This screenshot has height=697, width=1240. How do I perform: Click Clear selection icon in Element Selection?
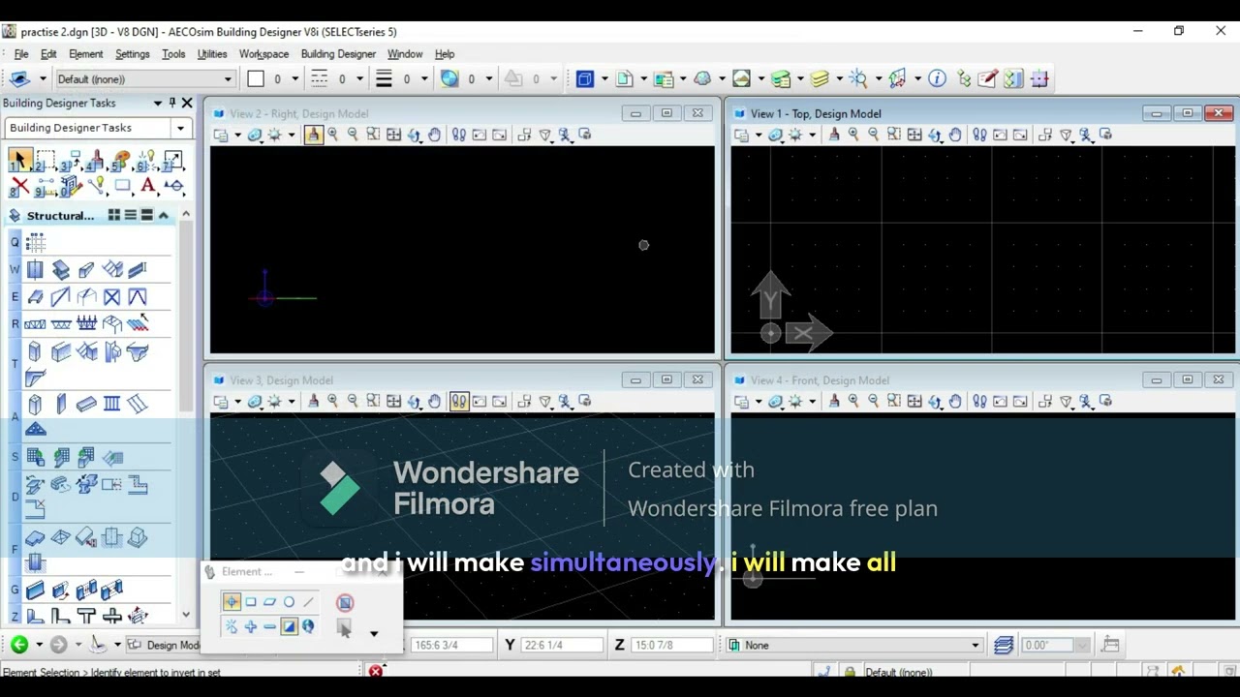(345, 602)
